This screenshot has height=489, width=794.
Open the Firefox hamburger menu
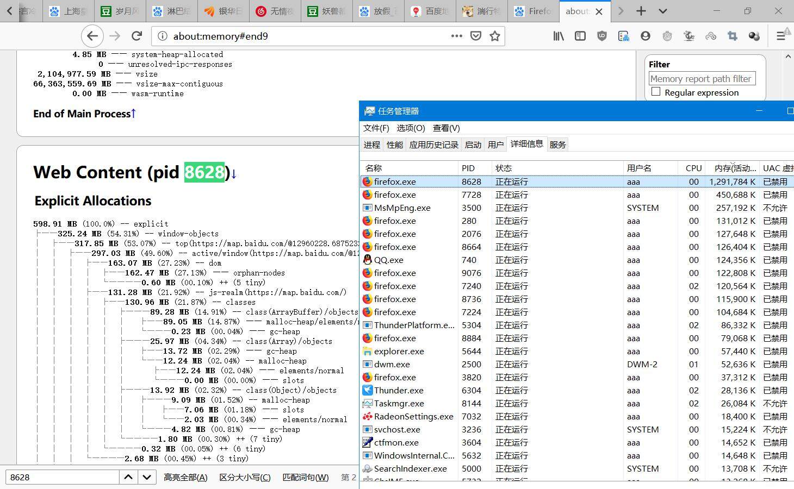pyautogui.click(x=781, y=36)
